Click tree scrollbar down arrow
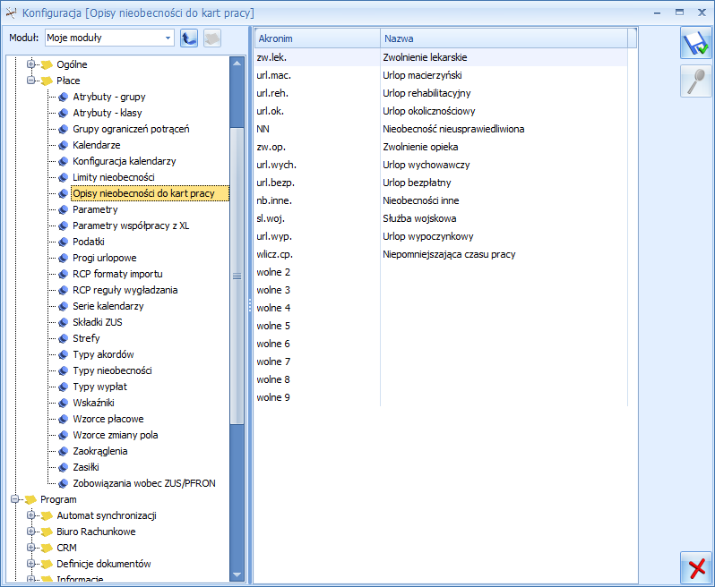 pos(237,575)
